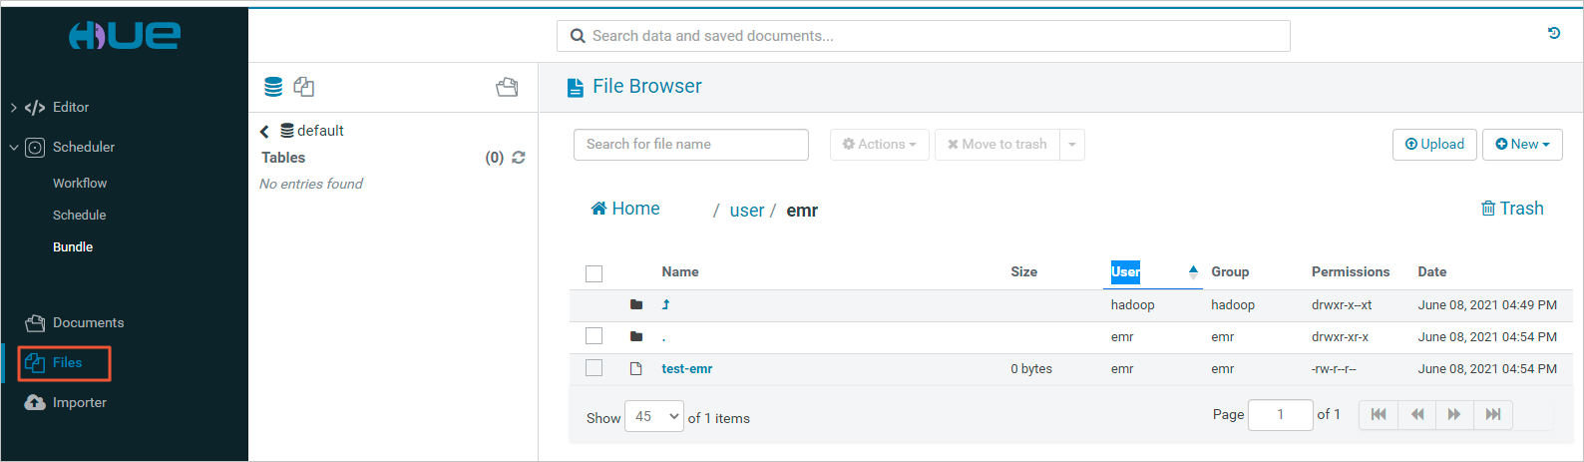Click the -rw-r--r-- permissions cell
This screenshot has height=462, width=1584.
pos(1334,369)
